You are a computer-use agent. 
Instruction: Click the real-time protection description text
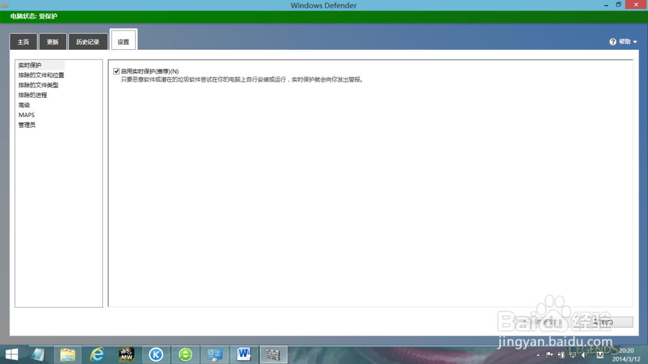click(x=243, y=79)
